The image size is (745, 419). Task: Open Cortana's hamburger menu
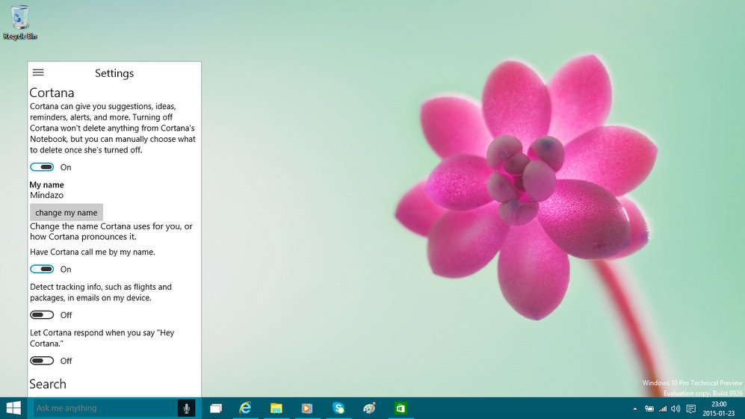click(38, 72)
